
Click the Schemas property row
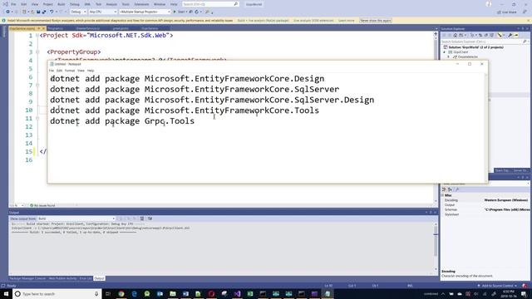pyautogui.click(x=485, y=210)
